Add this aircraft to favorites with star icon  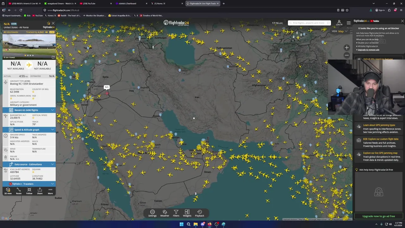[48, 23]
